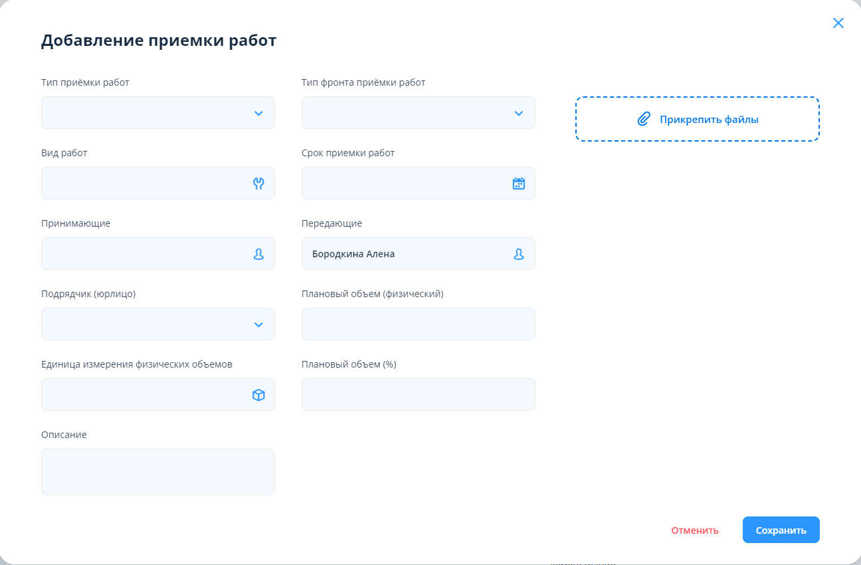
Task: Expand the Тип фронта приёмки работ dropdown arrow
Action: [x=519, y=113]
